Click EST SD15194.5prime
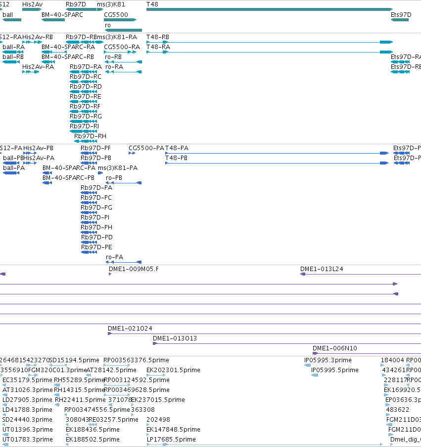The width and height of the screenshot is (421, 447). click(x=58, y=365)
